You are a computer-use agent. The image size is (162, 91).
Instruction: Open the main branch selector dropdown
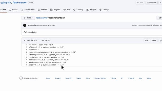28,18
